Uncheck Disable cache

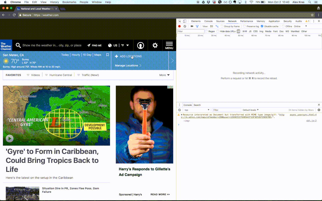click(x=262, y=26)
